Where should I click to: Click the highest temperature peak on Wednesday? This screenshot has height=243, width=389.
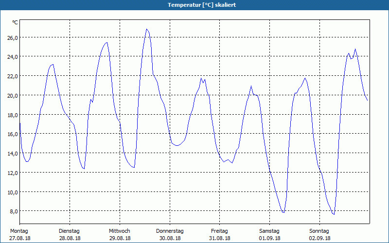point(147,29)
